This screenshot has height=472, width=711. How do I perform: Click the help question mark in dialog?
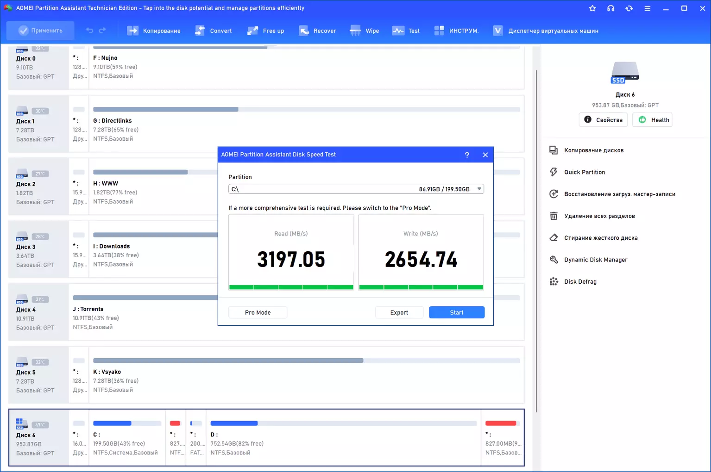(467, 155)
